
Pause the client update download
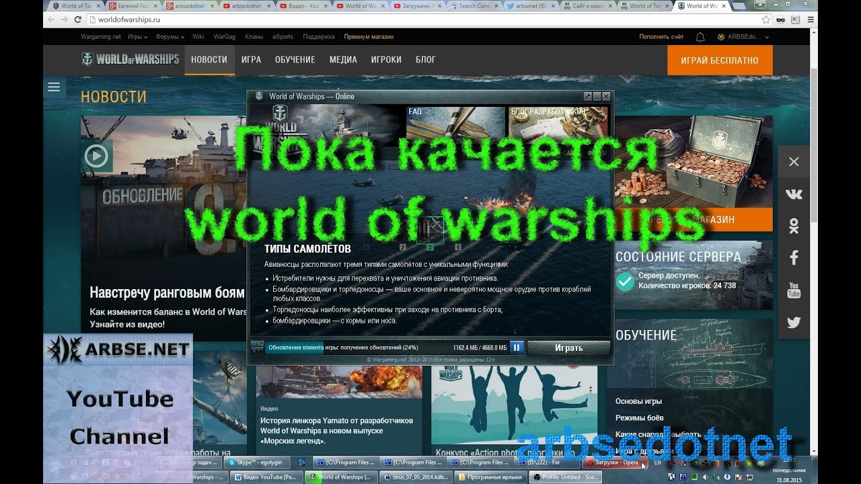[x=517, y=348]
